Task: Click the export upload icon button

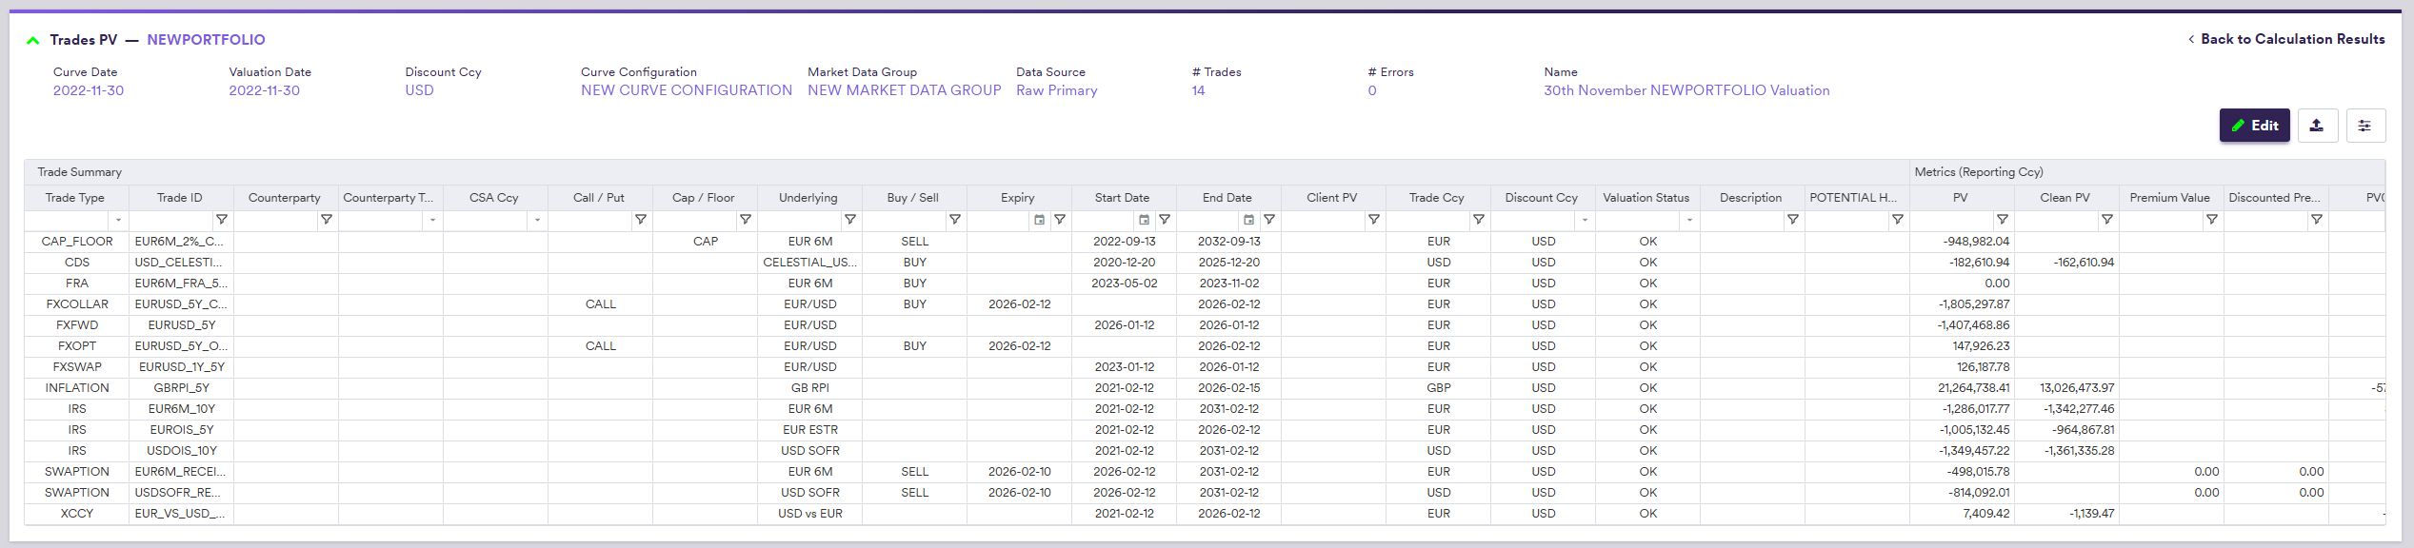Action: (x=2317, y=126)
